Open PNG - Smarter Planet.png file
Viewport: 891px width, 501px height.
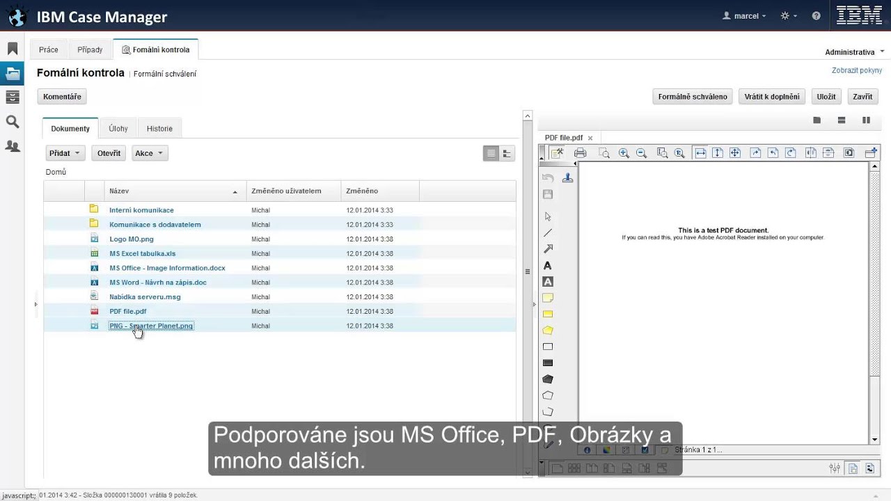151,326
